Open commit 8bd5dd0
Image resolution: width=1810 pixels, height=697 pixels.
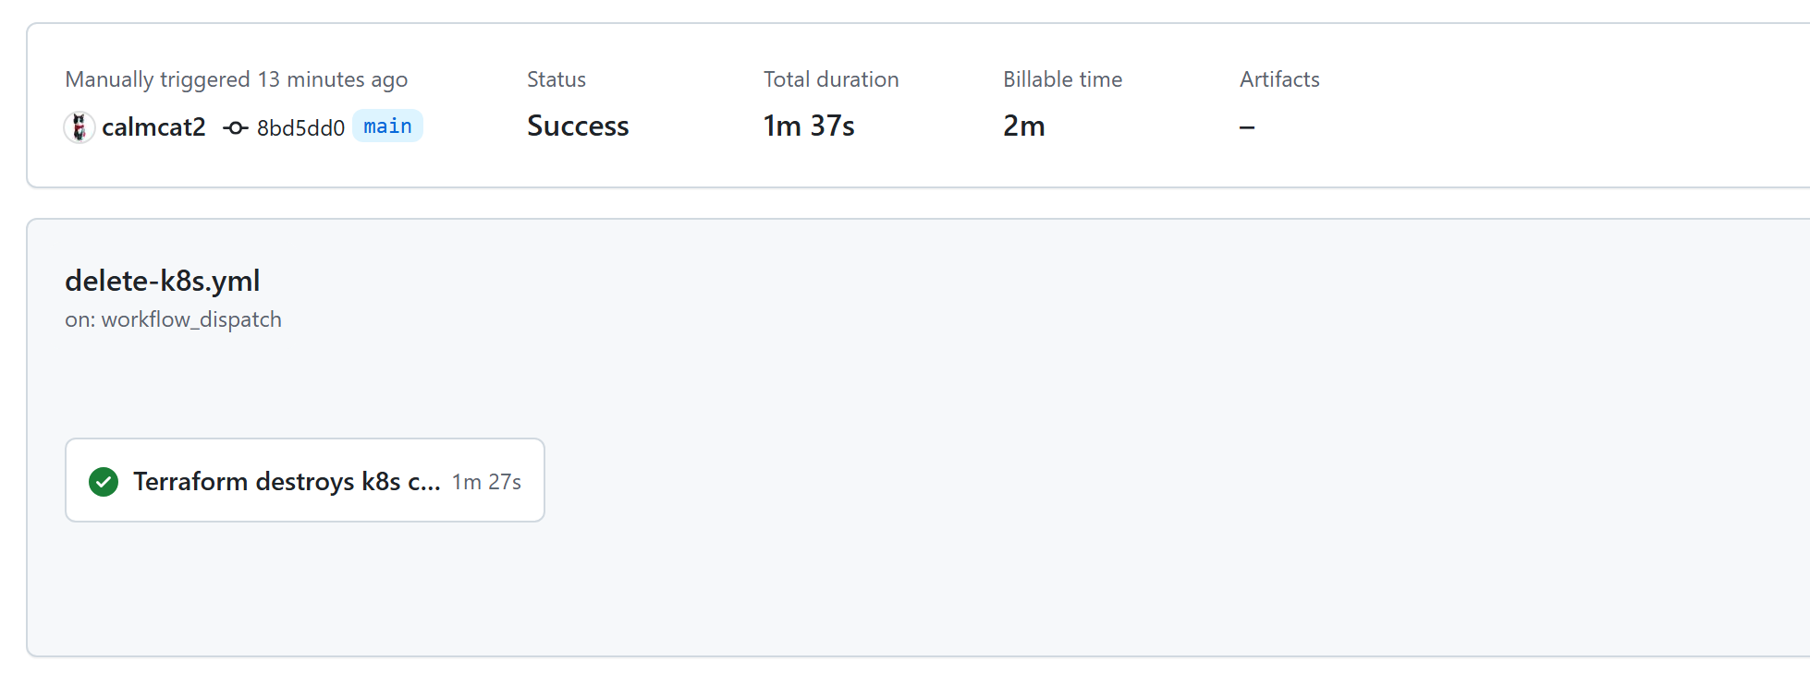(300, 127)
